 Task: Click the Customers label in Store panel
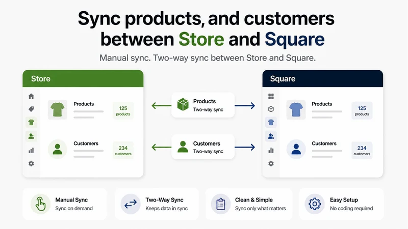86,144
